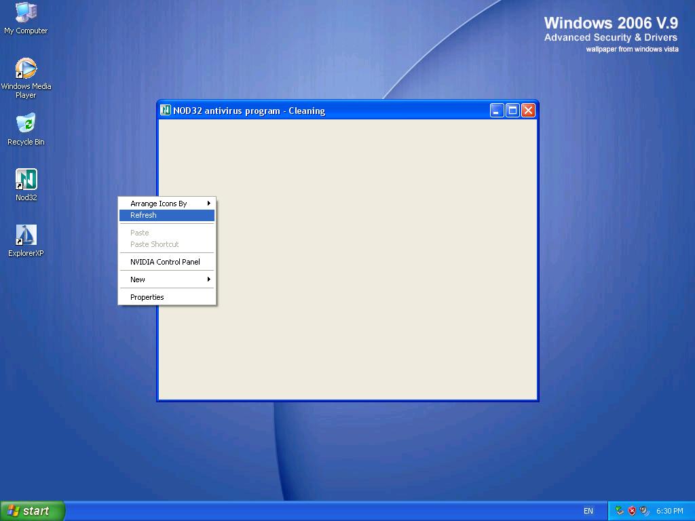The height and width of the screenshot is (521, 695).
Task: Close the NOD32 antivirus Cleaning window
Action: click(x=528, y=111)
